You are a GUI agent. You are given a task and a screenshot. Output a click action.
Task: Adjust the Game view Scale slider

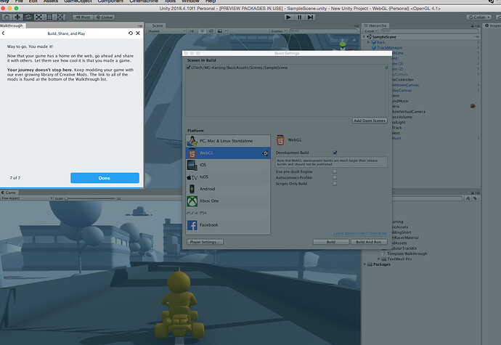90,198
